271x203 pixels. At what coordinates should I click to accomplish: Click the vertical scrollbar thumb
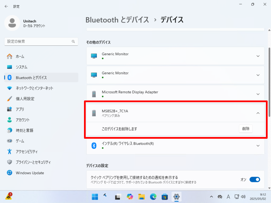click(269, 82)
